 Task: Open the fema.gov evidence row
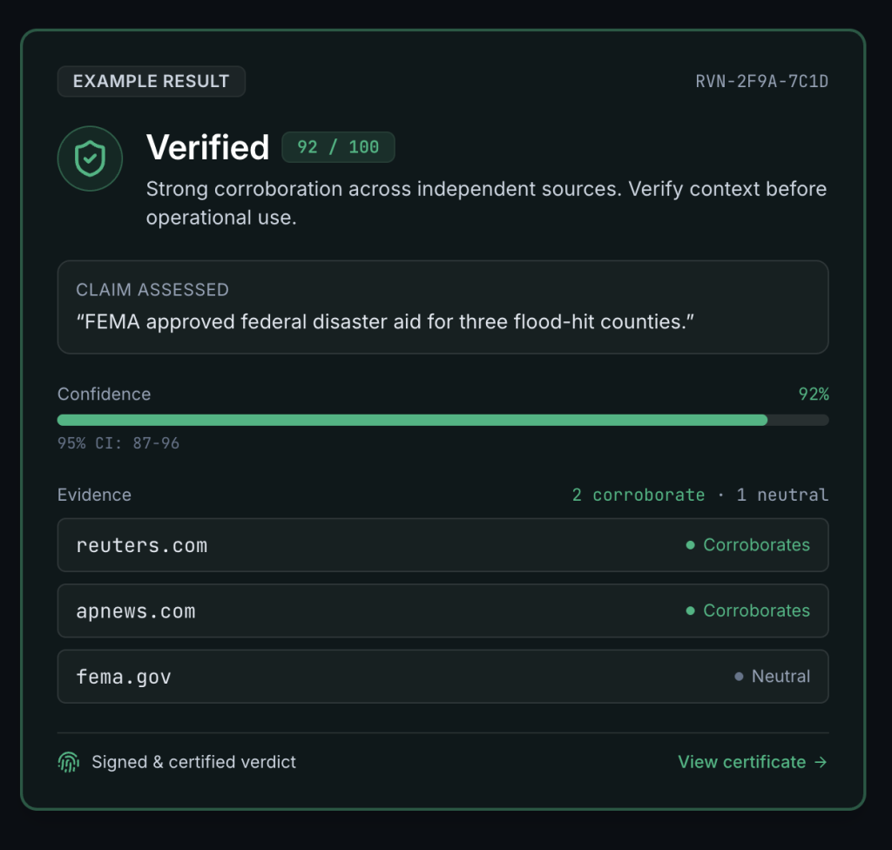click(443, 677)
